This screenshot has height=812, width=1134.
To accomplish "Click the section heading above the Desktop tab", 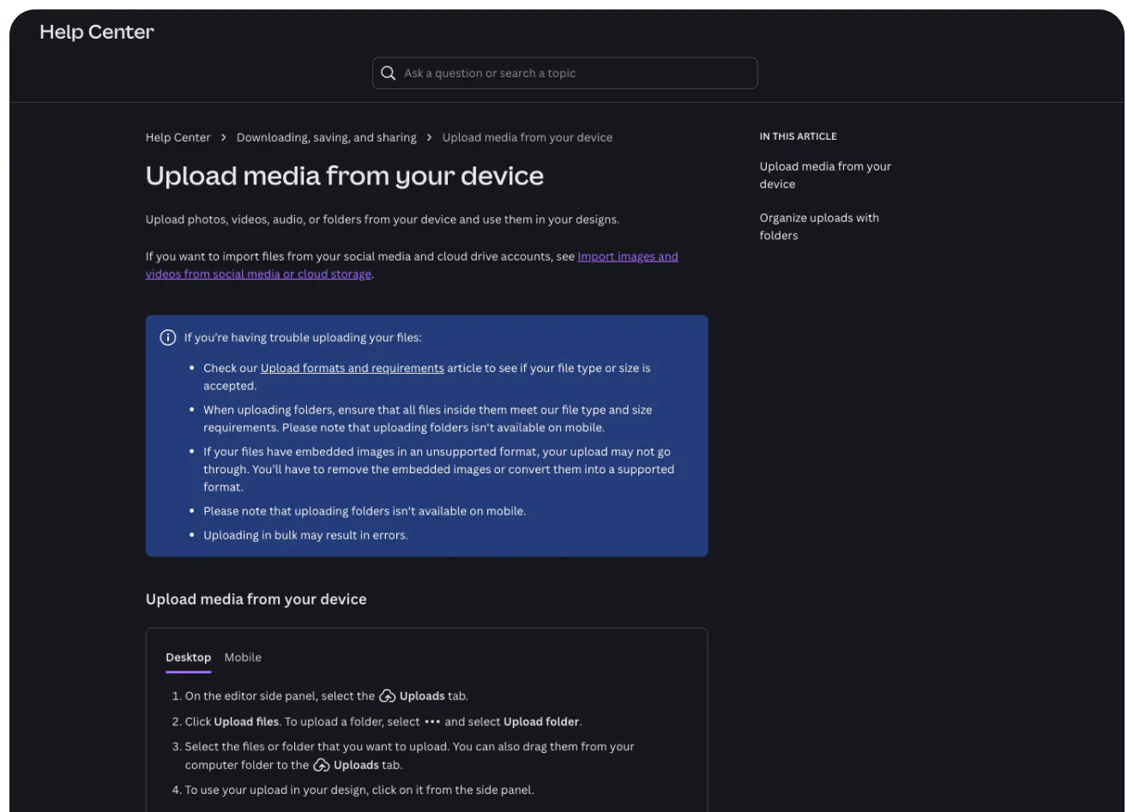I will [256, 599].
